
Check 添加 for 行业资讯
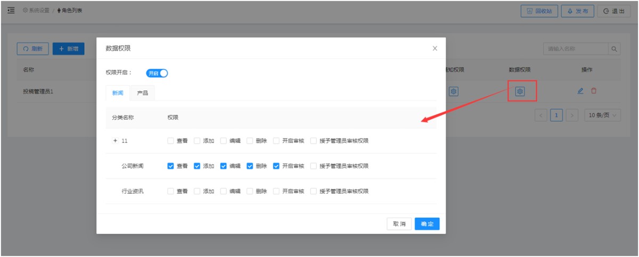[196, 191]
